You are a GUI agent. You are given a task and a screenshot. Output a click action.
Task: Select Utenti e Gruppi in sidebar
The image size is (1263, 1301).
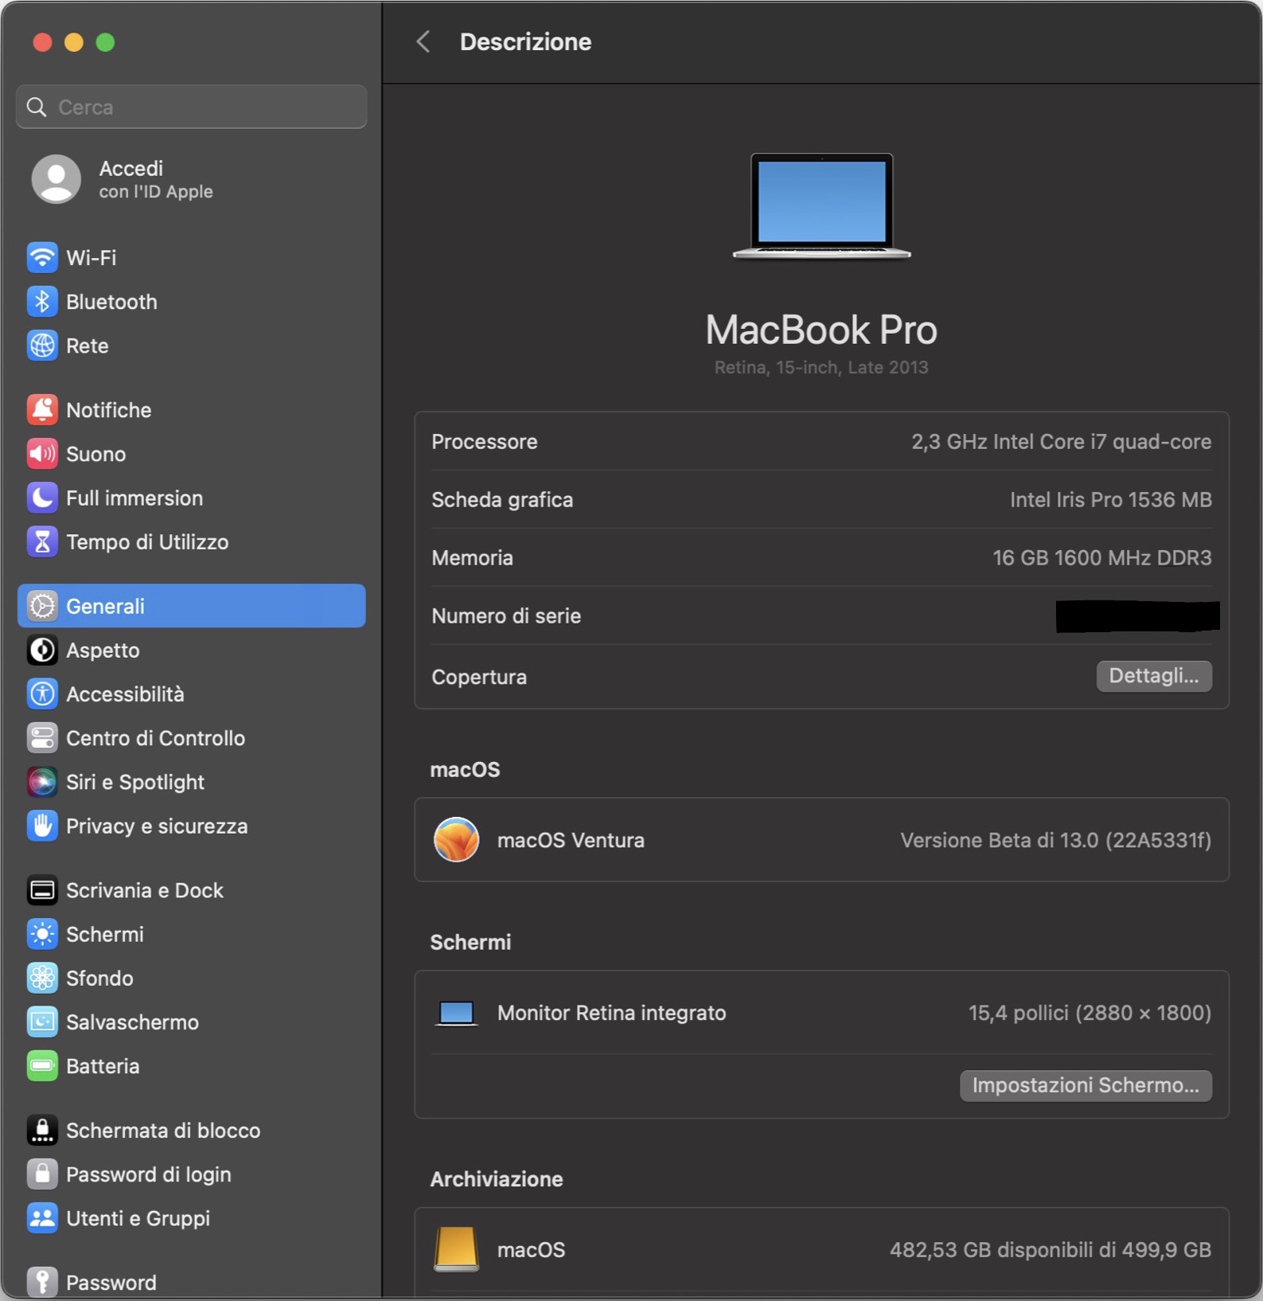pos(191,1218)
